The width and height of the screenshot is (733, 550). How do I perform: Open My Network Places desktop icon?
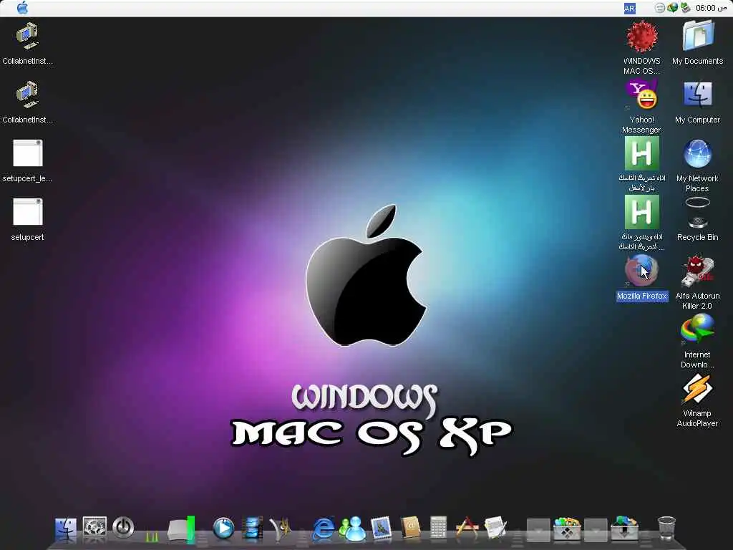[x=697, y=153]
